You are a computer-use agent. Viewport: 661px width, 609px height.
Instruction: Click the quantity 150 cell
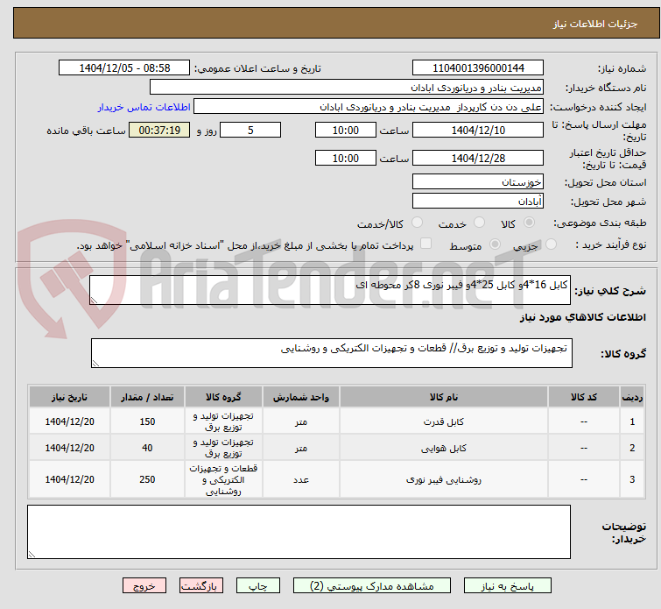[x=147, y=421]
